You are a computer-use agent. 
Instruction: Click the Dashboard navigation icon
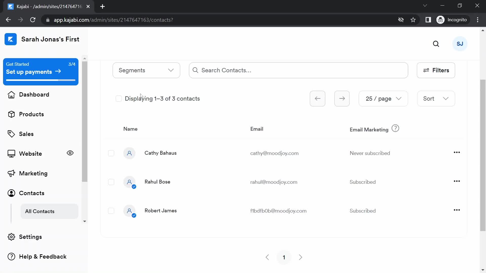(11, 94)
